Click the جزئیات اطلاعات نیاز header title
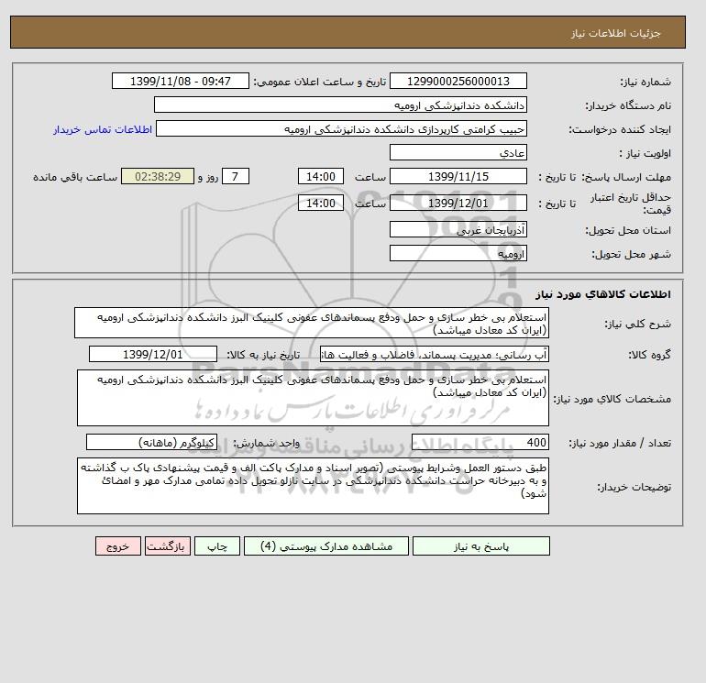706x683 pixels. [x=615, y=33]
